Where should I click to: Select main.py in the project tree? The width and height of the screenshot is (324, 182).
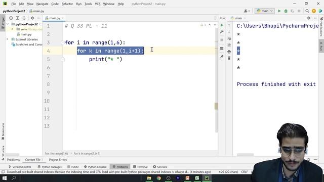coord(24,34)
